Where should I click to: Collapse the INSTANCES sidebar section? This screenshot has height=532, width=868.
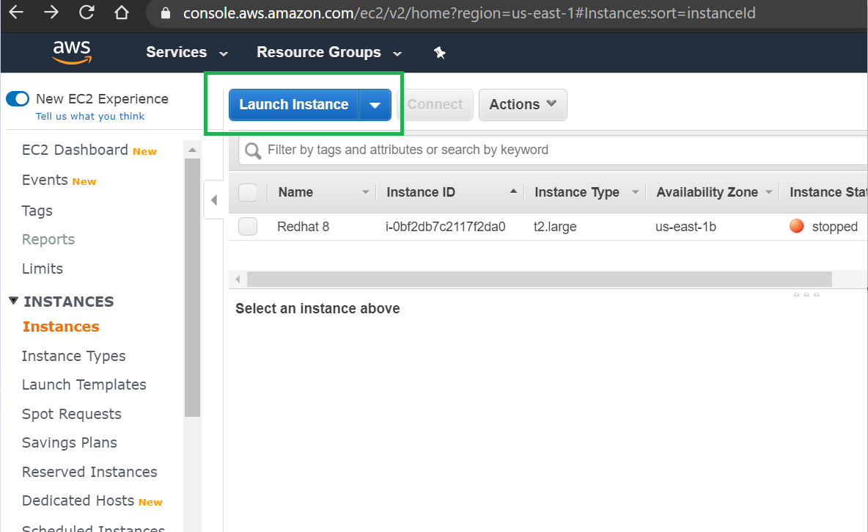(13, 301)
